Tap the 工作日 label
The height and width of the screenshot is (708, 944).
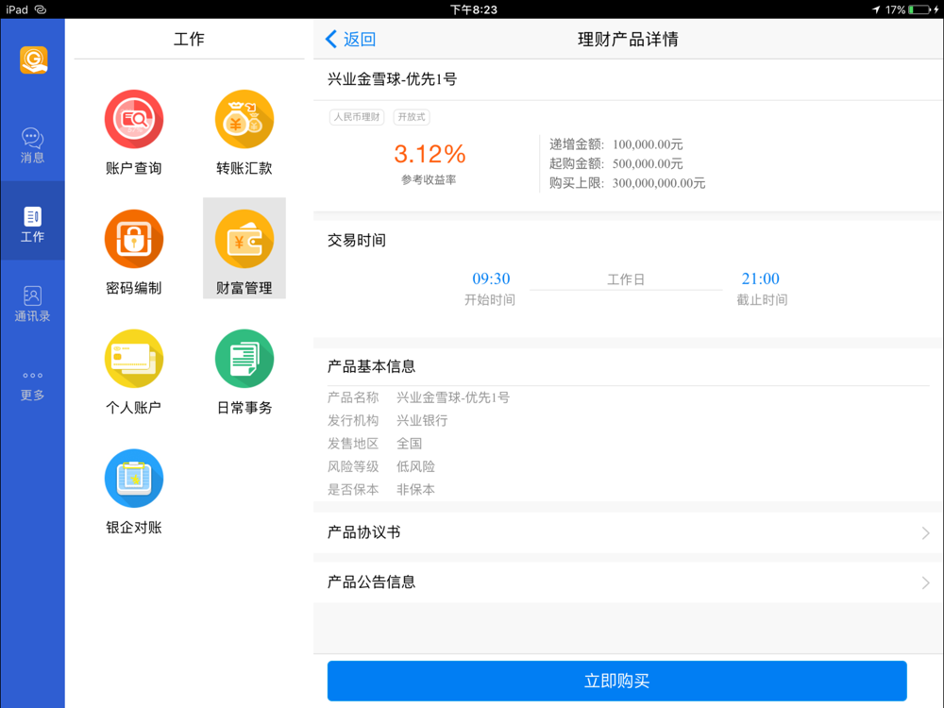pos(626,279)
